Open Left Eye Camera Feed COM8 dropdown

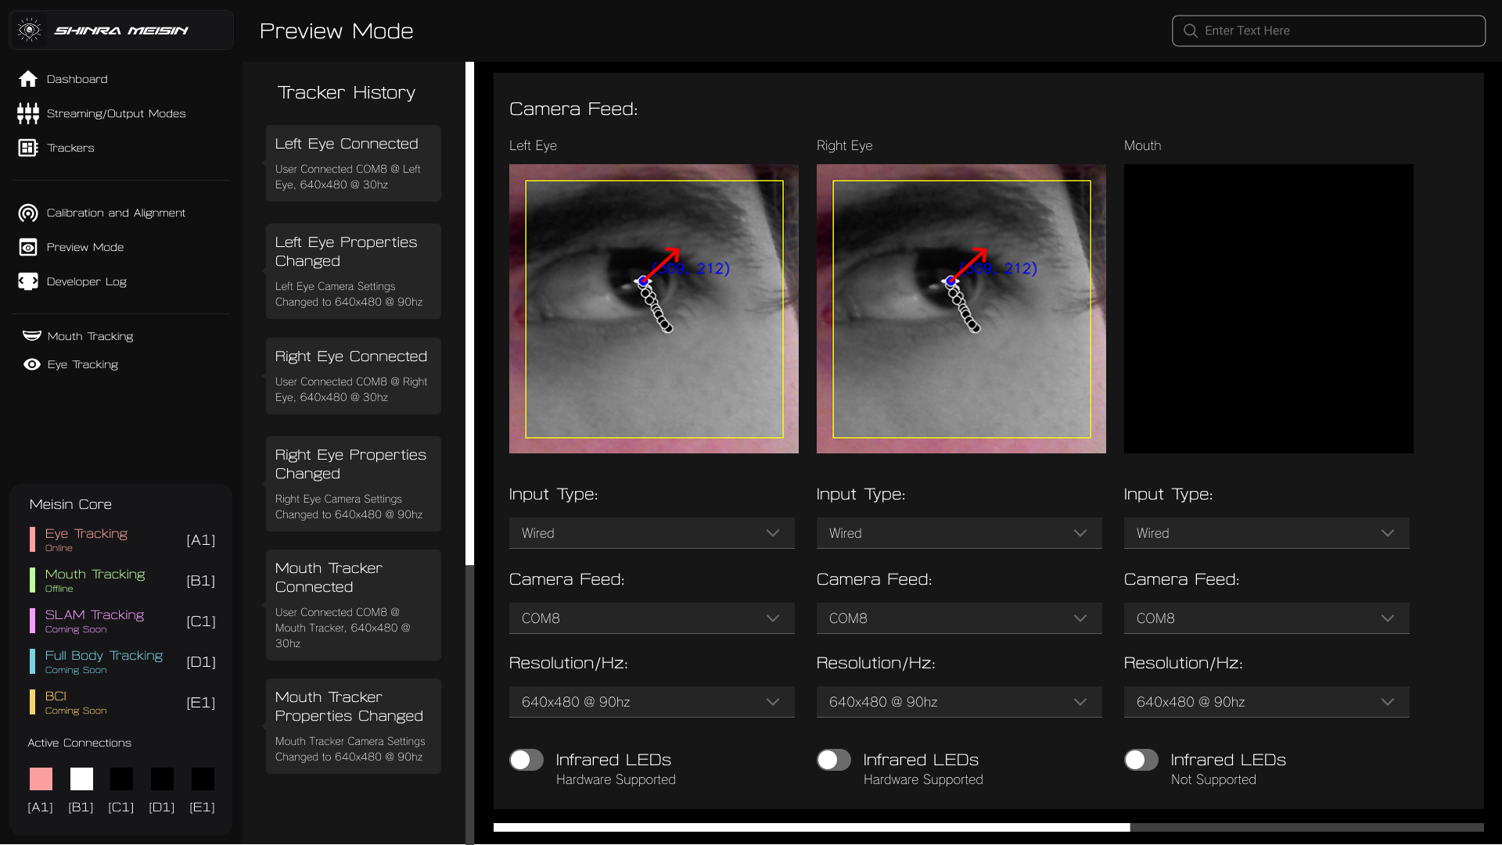pos(652,618)
